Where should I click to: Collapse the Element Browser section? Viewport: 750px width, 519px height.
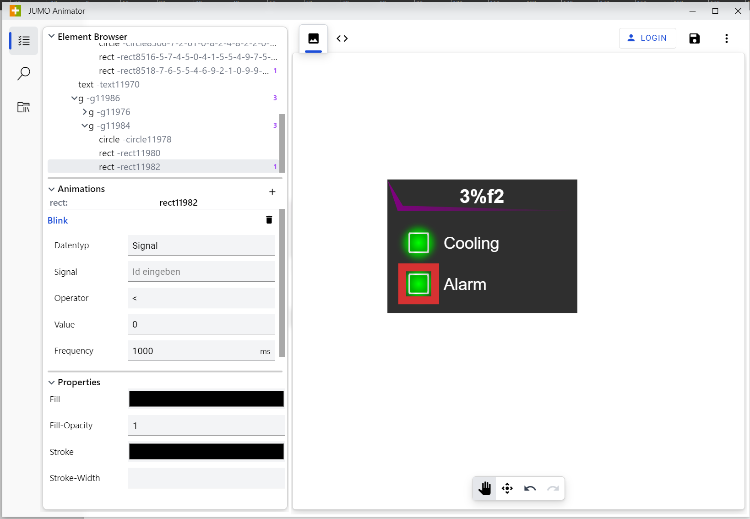point(52,36)
